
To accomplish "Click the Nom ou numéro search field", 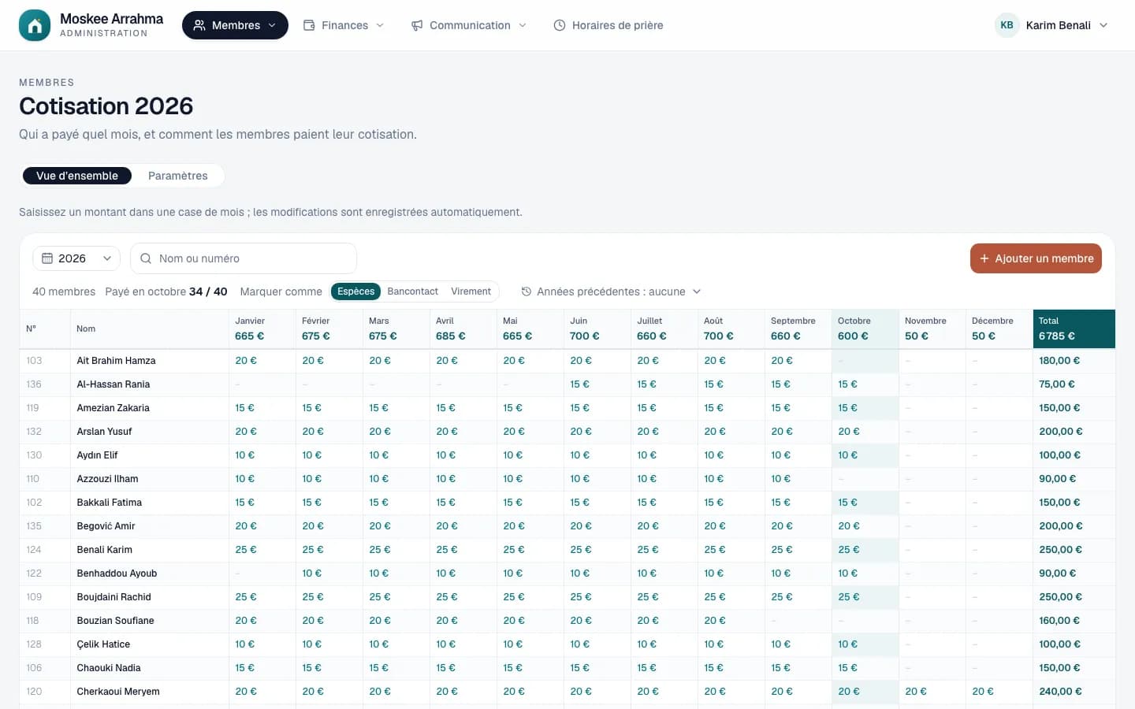I will 244,258.
